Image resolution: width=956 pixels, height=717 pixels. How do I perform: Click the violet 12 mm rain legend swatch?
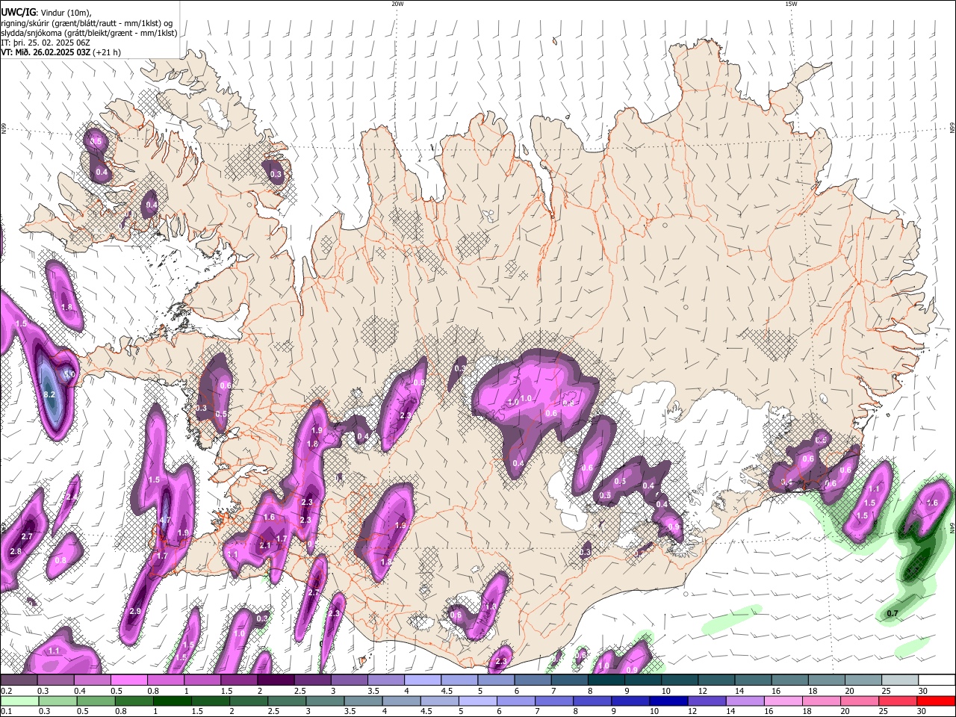coord(707,701)
